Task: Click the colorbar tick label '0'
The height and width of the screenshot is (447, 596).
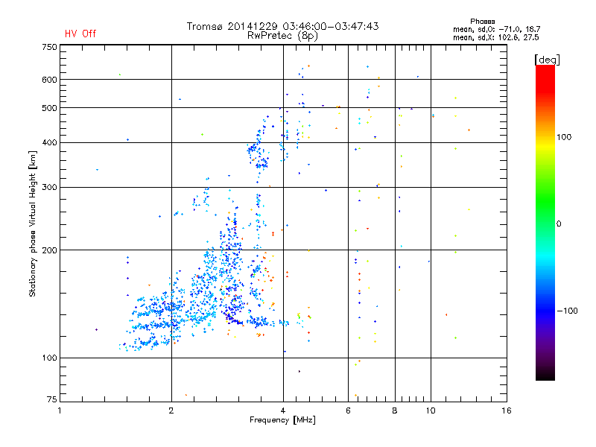Action: click(559, 224)
